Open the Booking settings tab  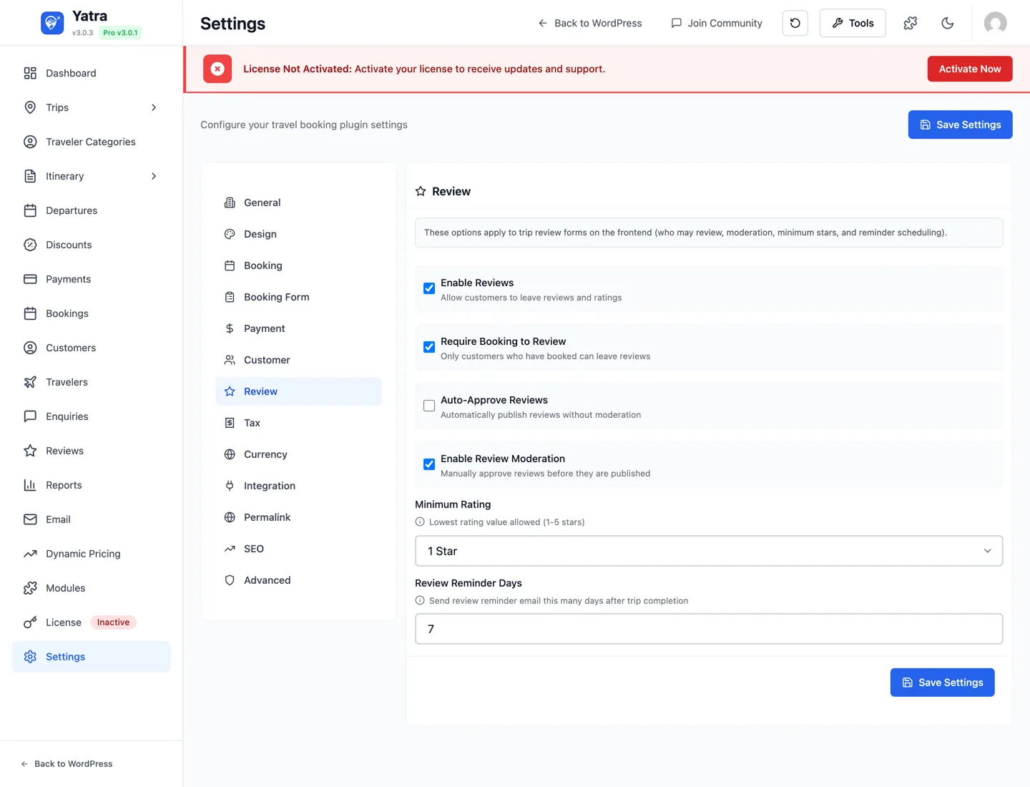298,265
